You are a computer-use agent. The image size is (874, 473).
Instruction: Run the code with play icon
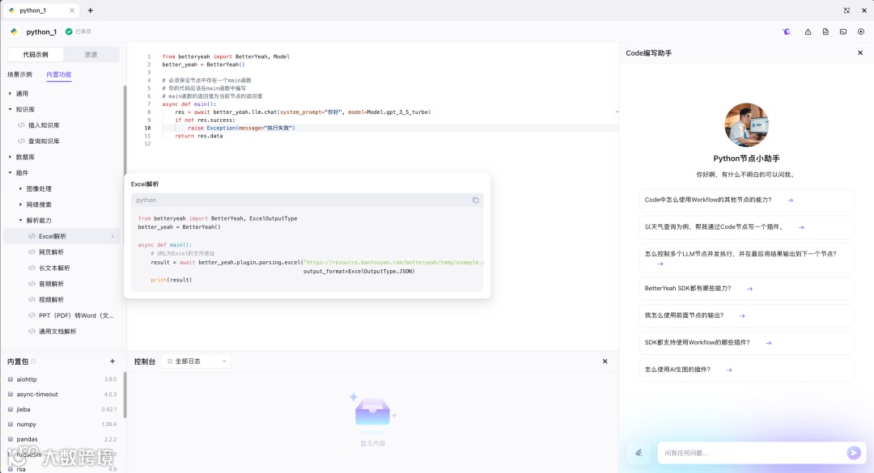coord(861,32)
